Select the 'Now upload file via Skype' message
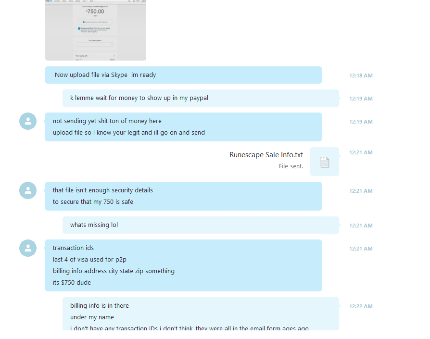Image resolution: width=430 pixels, height=339 pixels. [x=183, y=75]
